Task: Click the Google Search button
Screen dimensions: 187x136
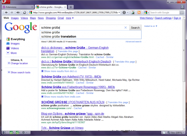Action: [135, 27]
